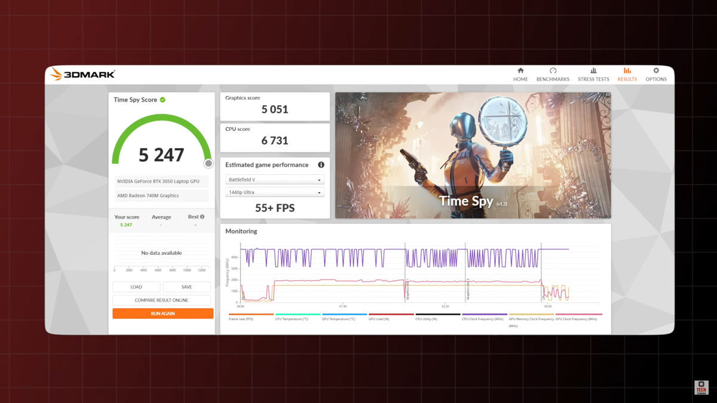Image resolution: width=717 pixels, height=403 pixels.
Task: Click the gray knob on the score gauge
Action: coord(208,164)
